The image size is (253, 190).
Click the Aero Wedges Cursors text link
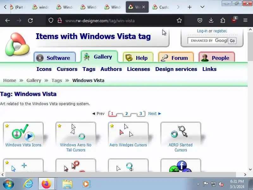(128, 145)
